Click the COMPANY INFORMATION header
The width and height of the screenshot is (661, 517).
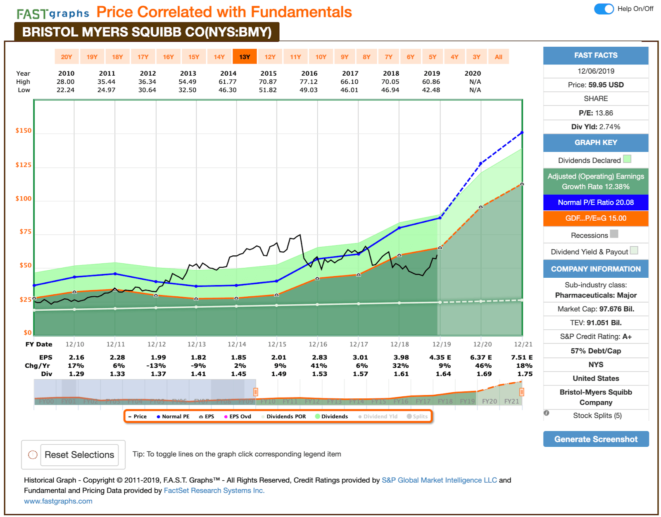[596, 269]
